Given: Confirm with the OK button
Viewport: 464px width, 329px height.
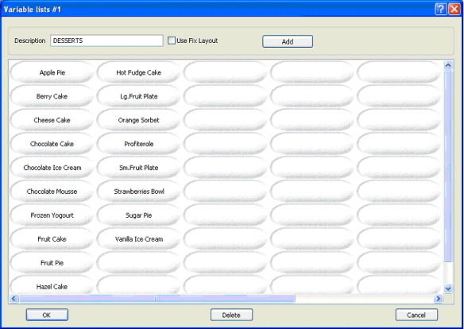Looking at the screenshot, I should pos(47,315).
